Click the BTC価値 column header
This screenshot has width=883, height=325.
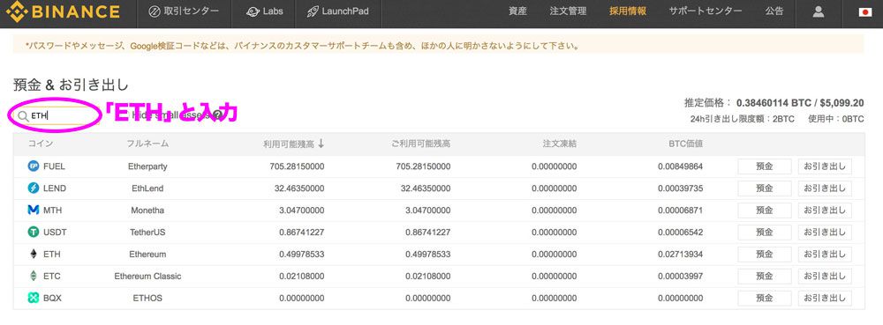[x=685, y=144]
